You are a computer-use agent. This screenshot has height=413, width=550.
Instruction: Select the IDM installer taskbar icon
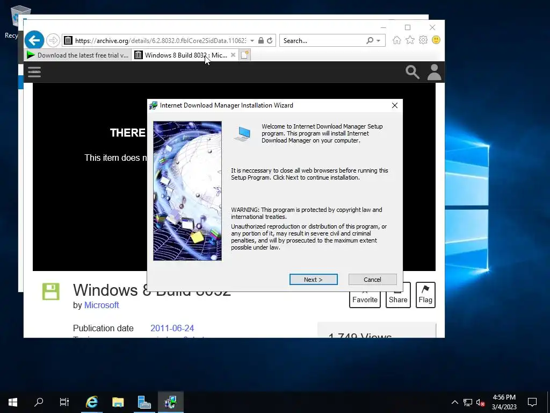tap(171, 402)
